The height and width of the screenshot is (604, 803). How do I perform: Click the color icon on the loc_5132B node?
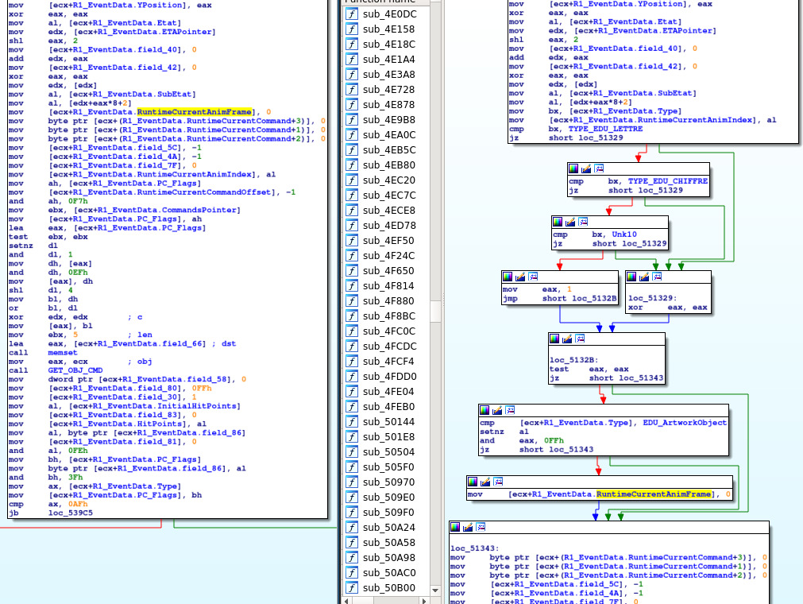click(x=554, y=339)
